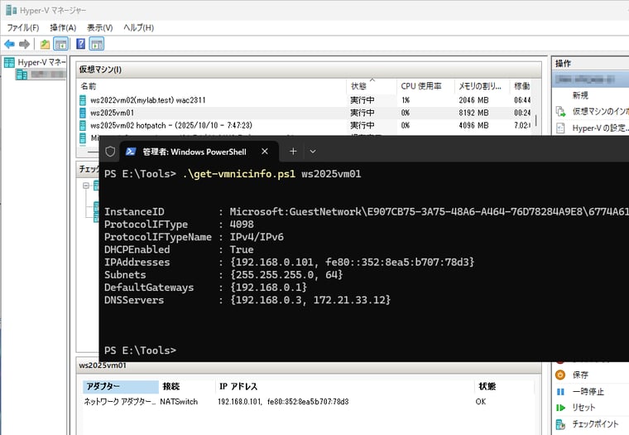Select the ネットワーク アダプター row
Screen dimensions: 629x435
tap(308, 402)
